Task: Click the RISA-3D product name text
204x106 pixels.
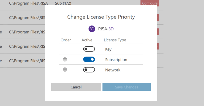Action: [106, 29]
